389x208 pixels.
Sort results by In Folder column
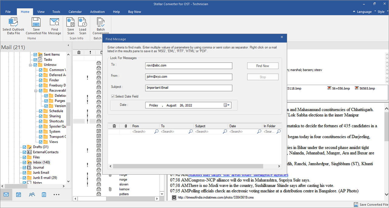pos(272,126)
